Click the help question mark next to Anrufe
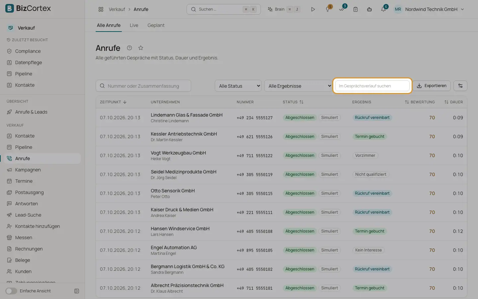 point(129,48)
